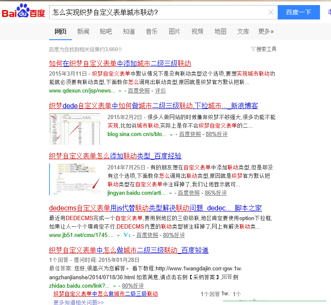Viewport: 331px width, 305px height.
Task: Click the 86%好评 rating link
Action: (x=216, y=193)
